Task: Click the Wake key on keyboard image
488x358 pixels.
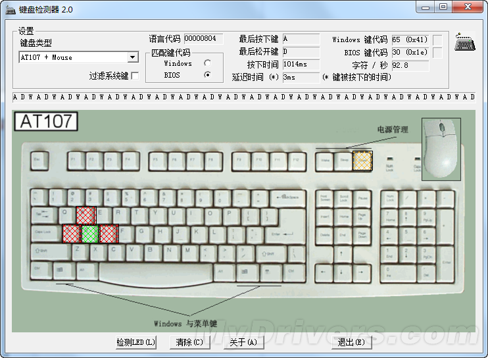Action: click(x=325, y=161)
